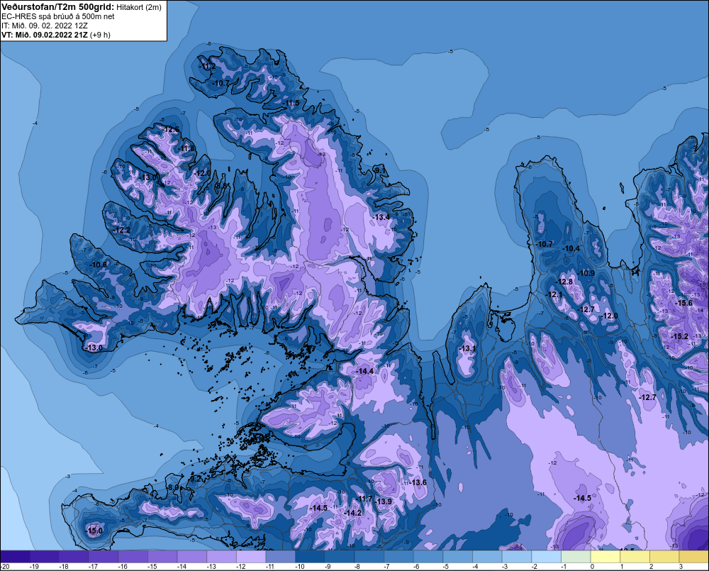This screenshot has width=709, height=571.
Task: Click the -13.9 temperature label
Action: click(x=384, y=501)
